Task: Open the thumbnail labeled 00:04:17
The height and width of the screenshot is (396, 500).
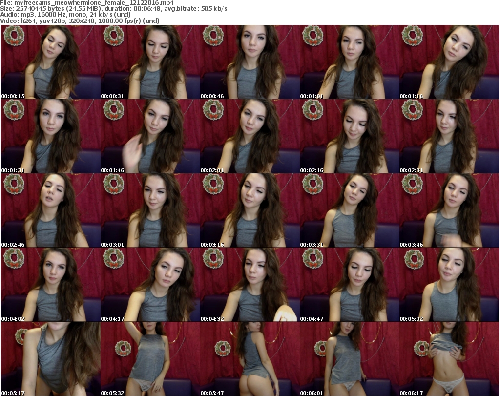Action: coord(150,285)
